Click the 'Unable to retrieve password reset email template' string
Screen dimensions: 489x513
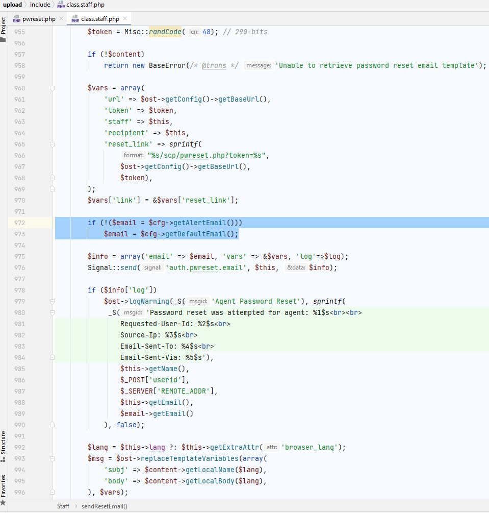point(376,65)
